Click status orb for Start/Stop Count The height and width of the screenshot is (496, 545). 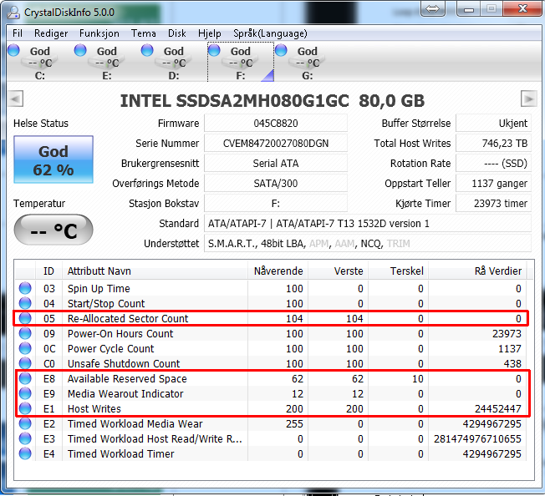25,303
